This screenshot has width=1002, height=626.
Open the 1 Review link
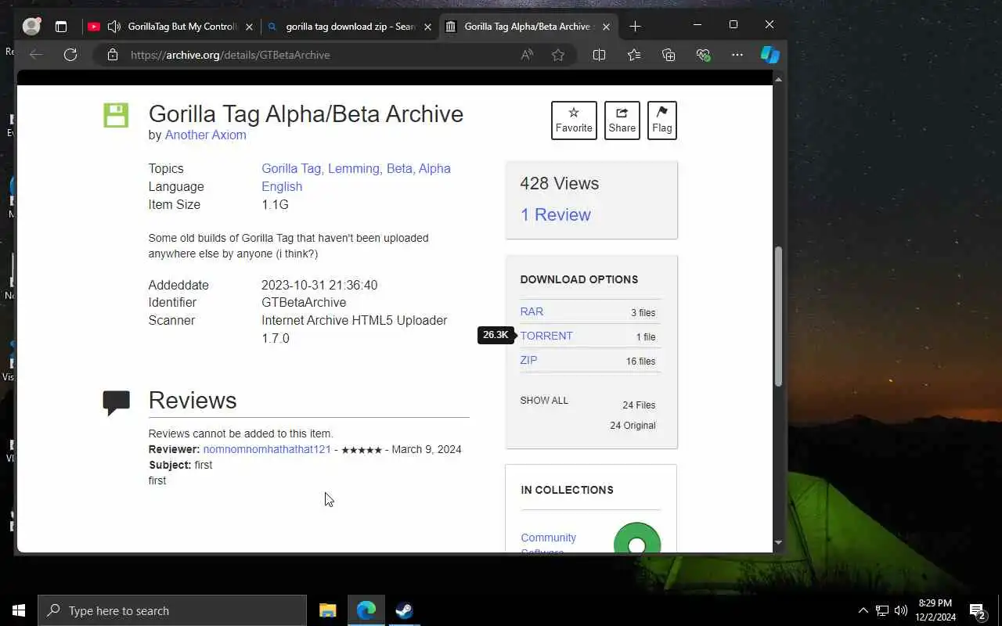(556, 214)
